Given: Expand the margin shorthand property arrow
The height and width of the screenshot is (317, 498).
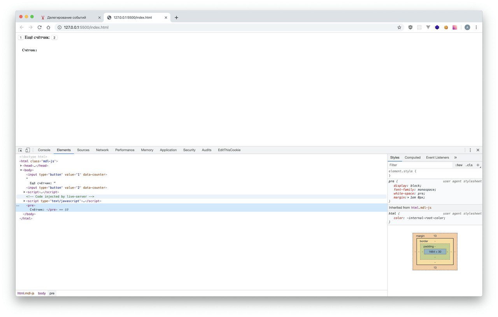Looking at the screenshot, I should (x=408, y=197).
